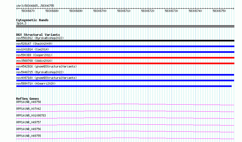Open nsv4542926 (gnomADStructuralVariants) label
The height and width of the screenshot is (142, 242).
[46, 66]
